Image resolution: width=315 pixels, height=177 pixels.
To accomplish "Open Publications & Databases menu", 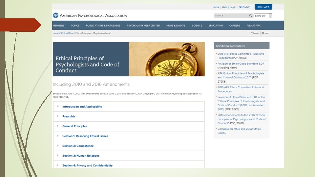I will (x=103, y=26).
